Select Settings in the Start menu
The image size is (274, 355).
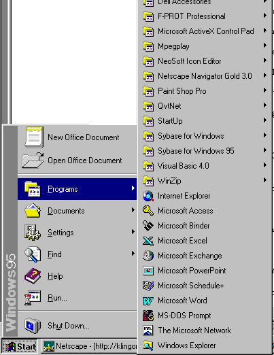(78, 233)
